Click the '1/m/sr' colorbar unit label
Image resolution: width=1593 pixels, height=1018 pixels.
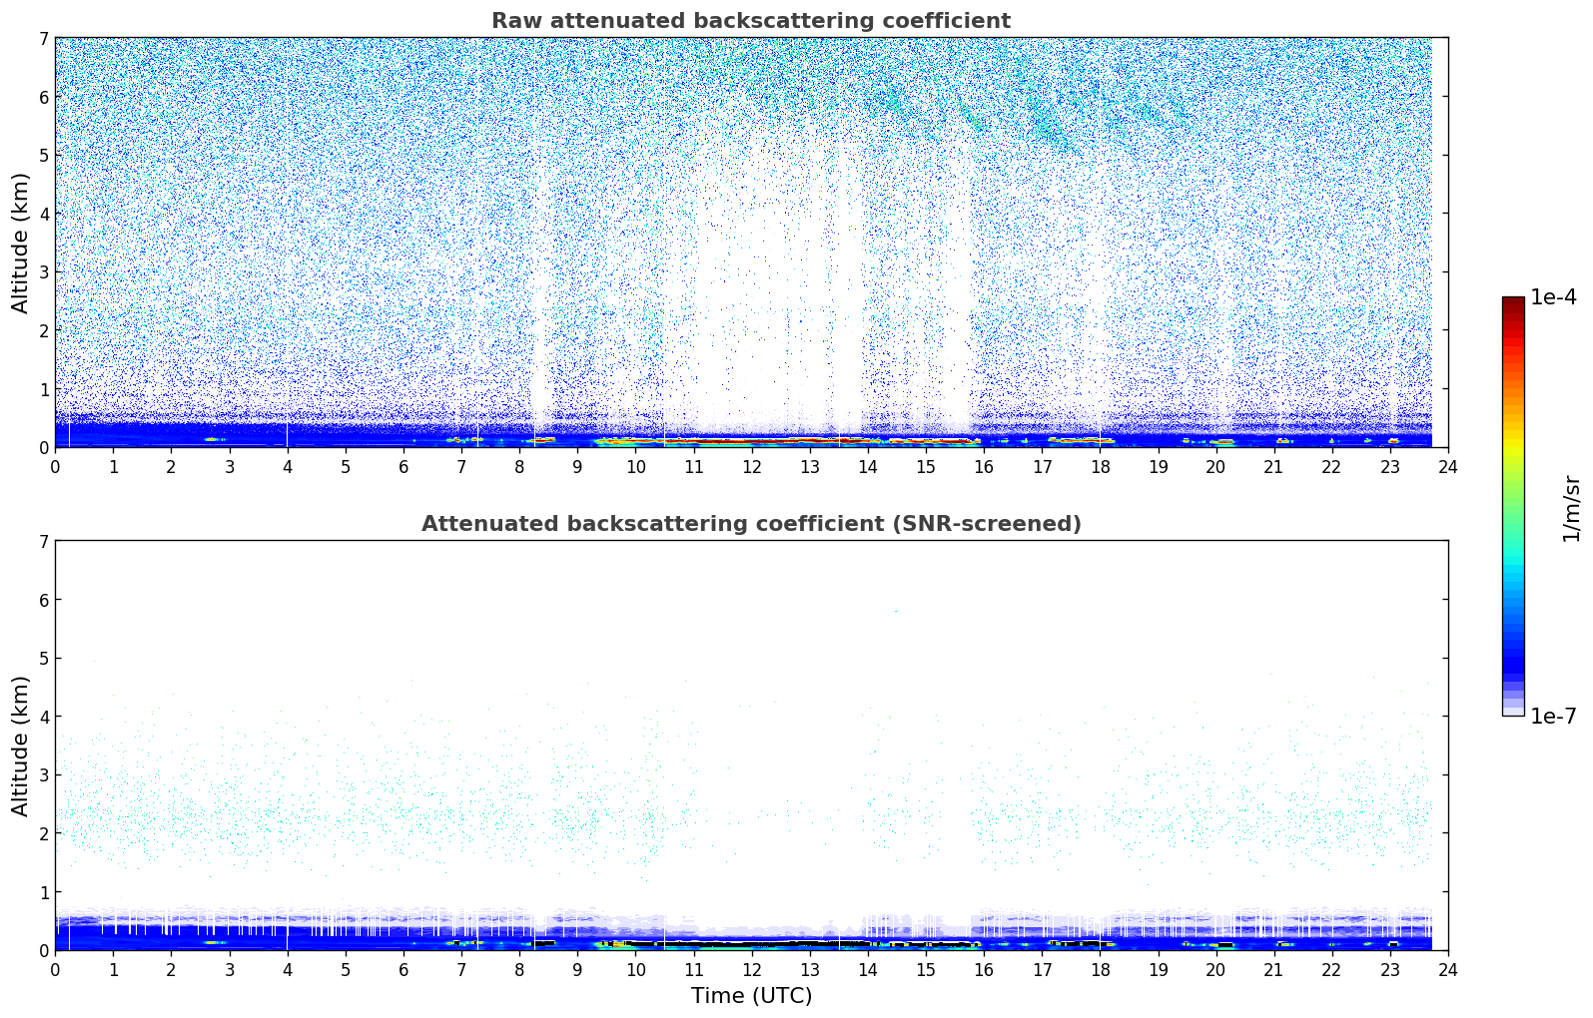coord(1571,508)
